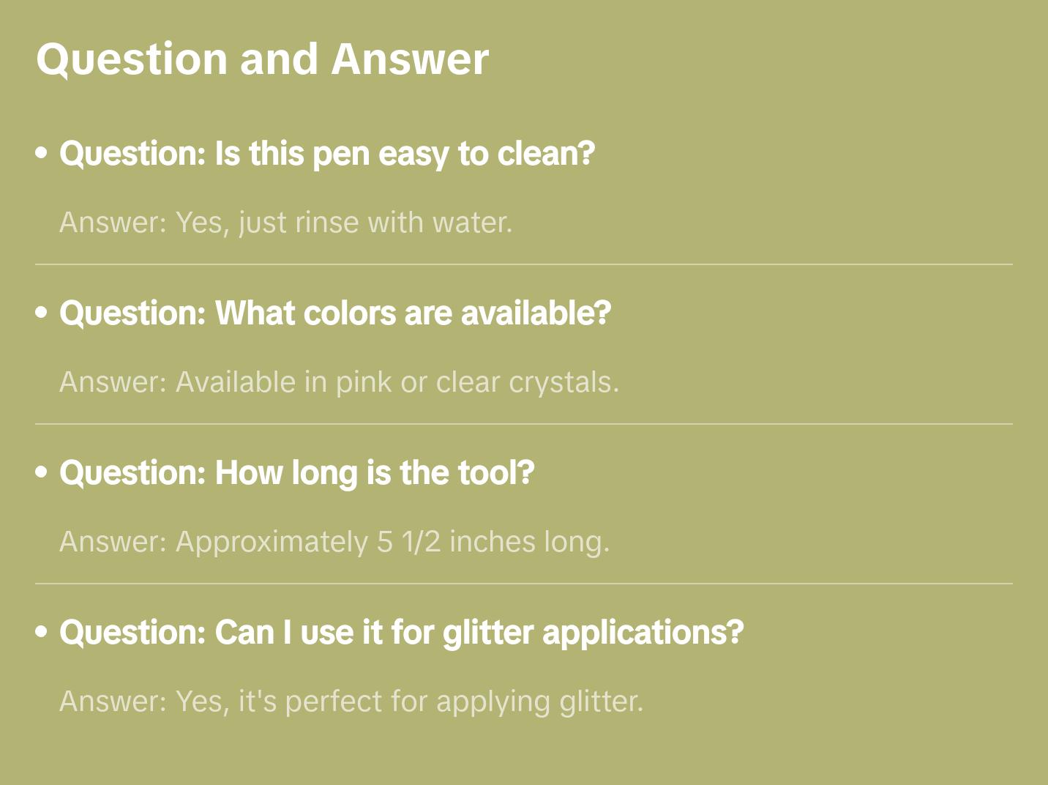Click "5 1/2" in the length answer

[x=409, y=542]
